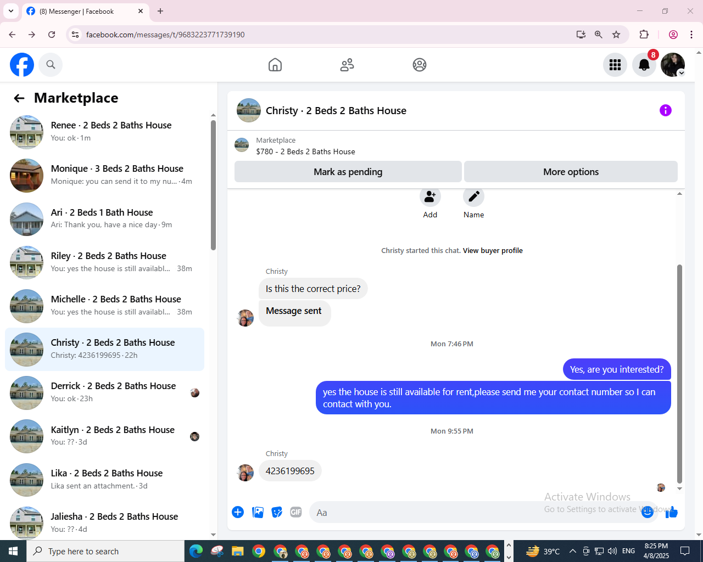Click the Mark as pending button

point(348,172)
